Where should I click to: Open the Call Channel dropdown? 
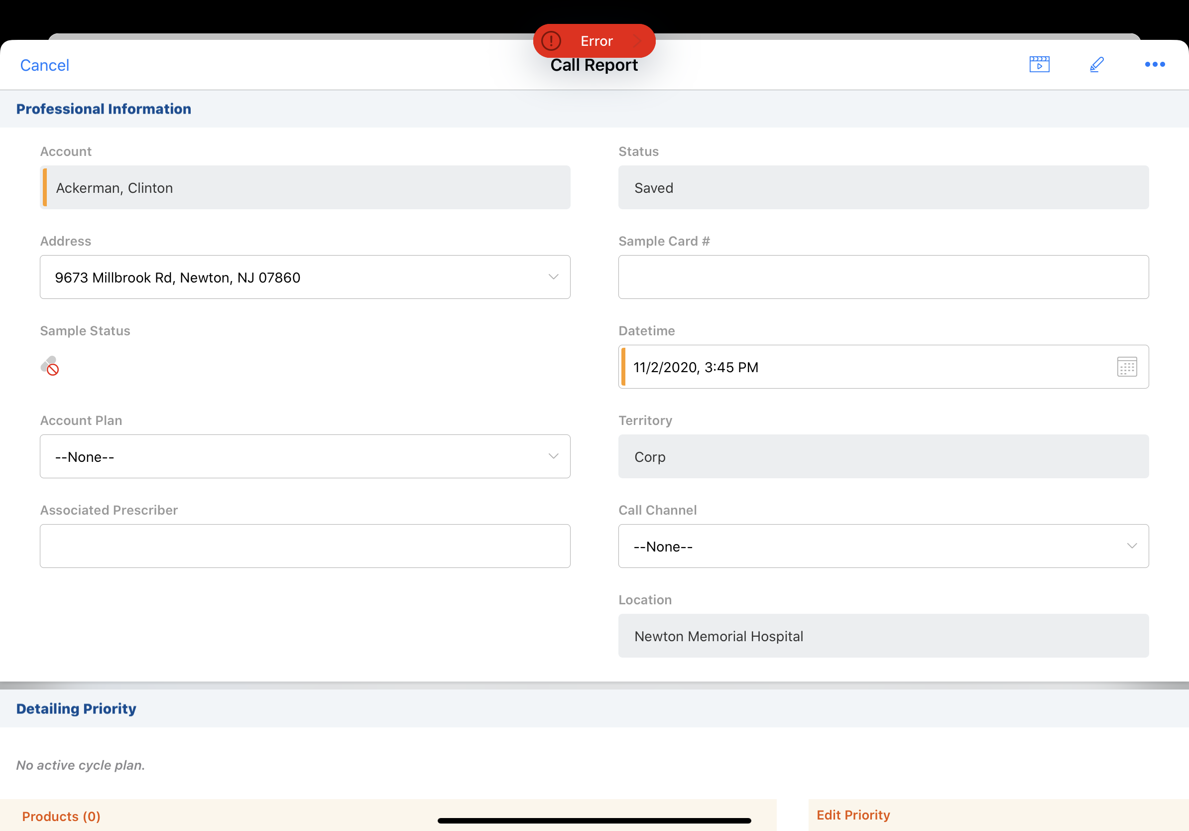point(1132,546)
